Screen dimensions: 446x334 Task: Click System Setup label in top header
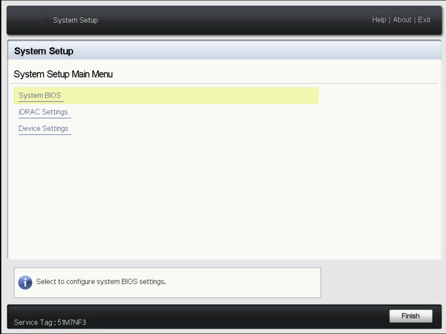(x=75, y=20)
